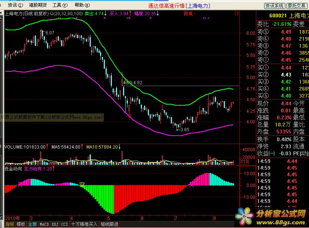Click the MA5:59424.80 label
This screenshot has width=309, height=228.
coord(66,147)
